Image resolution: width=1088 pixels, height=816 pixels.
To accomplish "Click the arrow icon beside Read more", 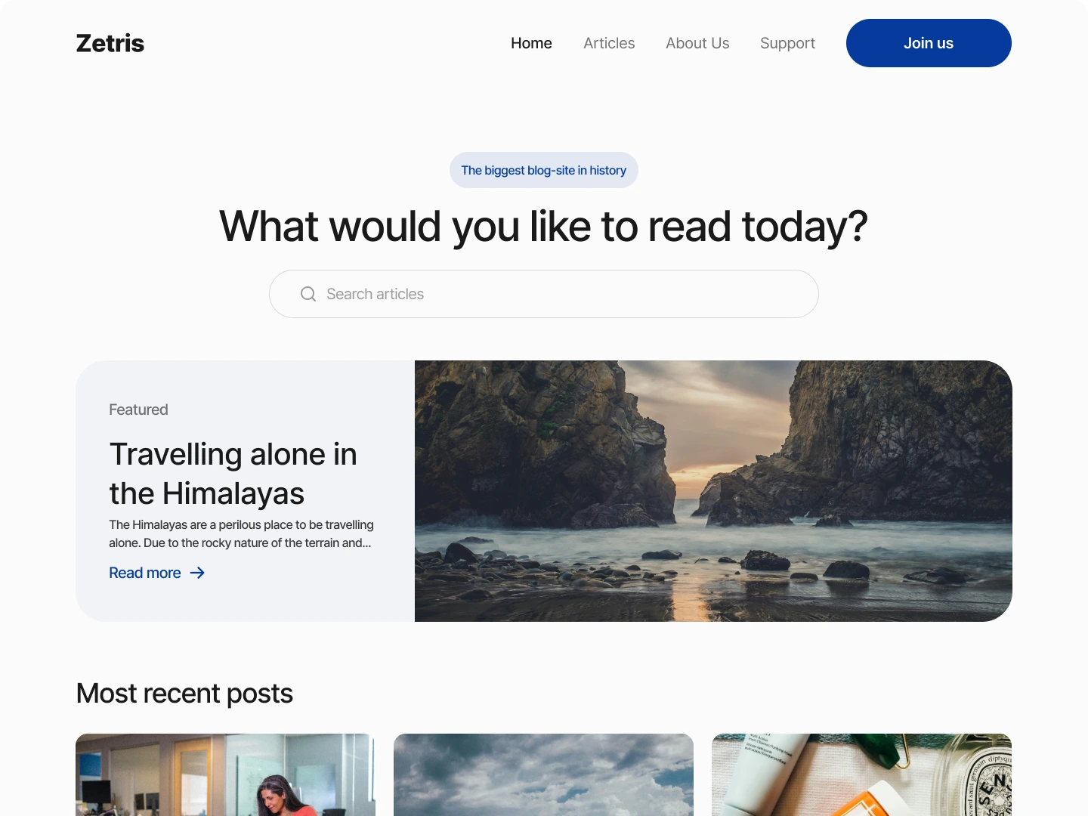I will 197,573.
